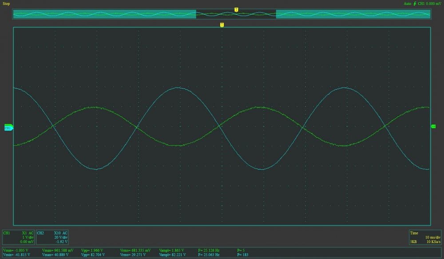This screenshot has height=259, width=444.
Task: Click the rising edge trigger icon
Action: pyautogui.click(x=414, y=4)
